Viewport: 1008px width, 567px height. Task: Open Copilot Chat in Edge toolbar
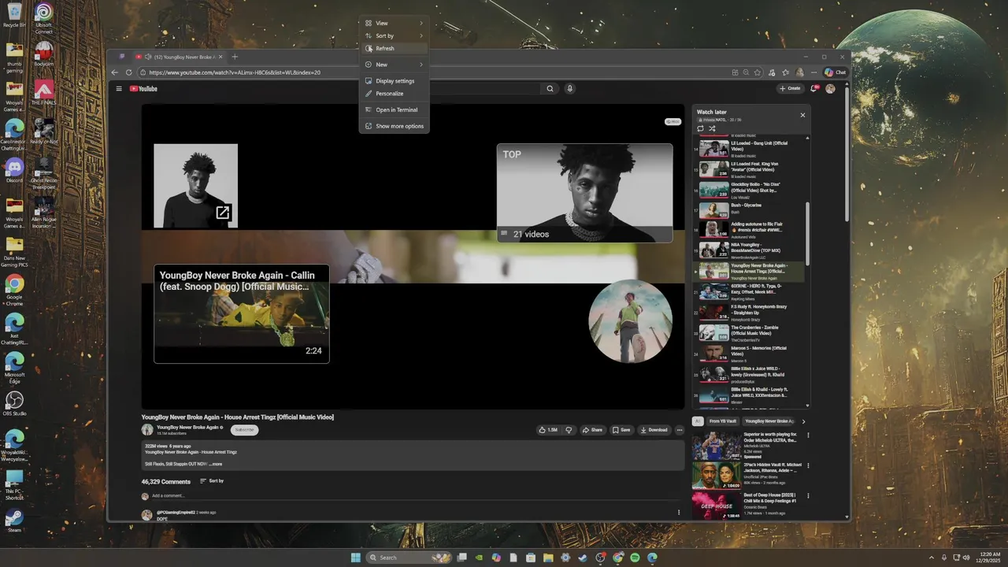coord(835,72)
